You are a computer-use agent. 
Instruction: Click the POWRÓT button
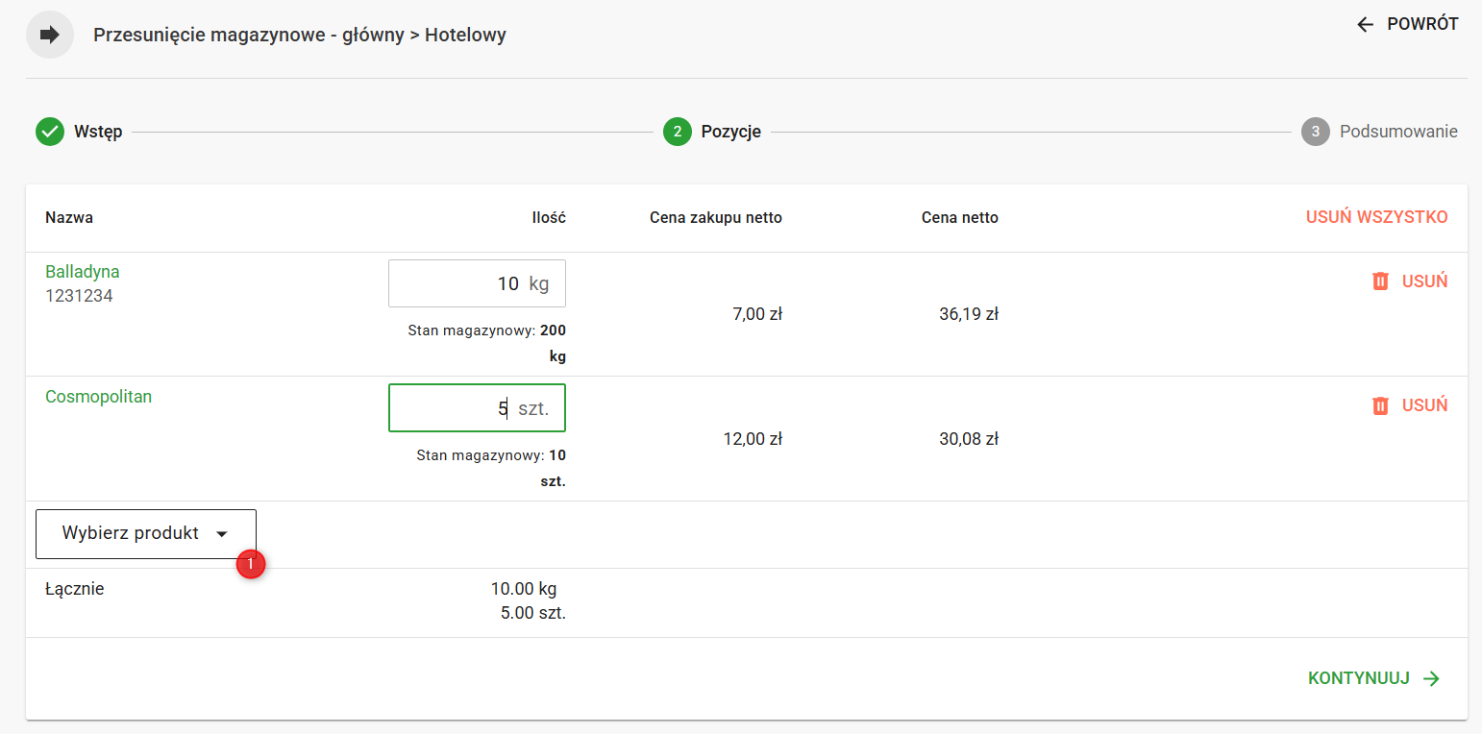click(x=1421, y=24)
